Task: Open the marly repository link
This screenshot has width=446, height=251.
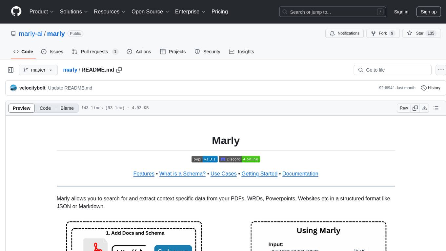Action: 56,34
